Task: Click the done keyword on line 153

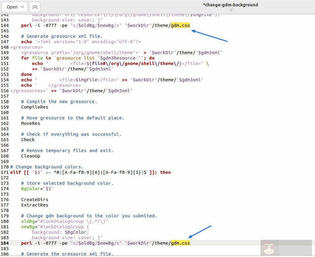Action: 26,74
